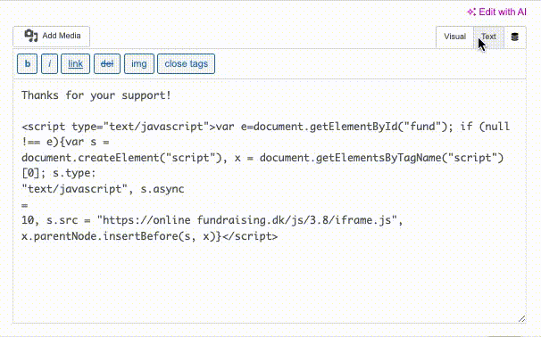
Task: Click the "x.parentNode.insertBefore(s, x)}" line
Action: [149, 236]
